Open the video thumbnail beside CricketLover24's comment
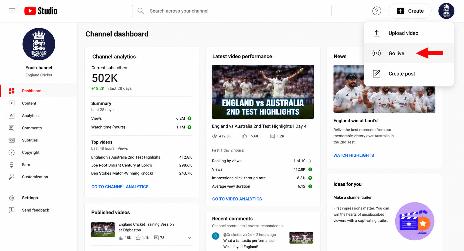 click(301, 238)
